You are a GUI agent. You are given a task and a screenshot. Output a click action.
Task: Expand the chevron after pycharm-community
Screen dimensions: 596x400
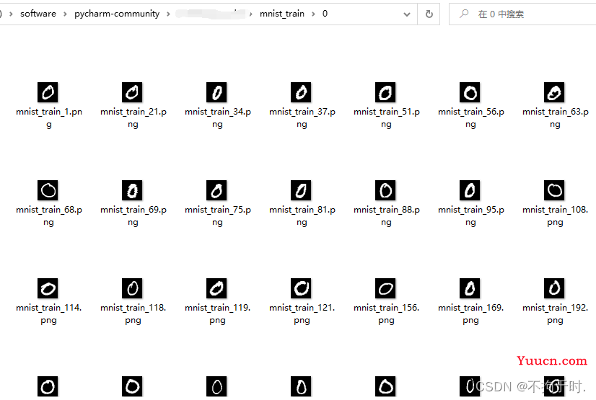168,14
